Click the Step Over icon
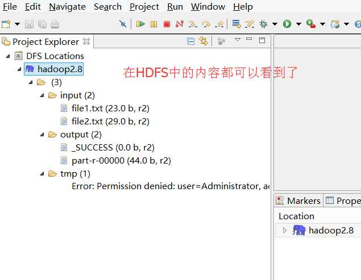 point(206,24)
